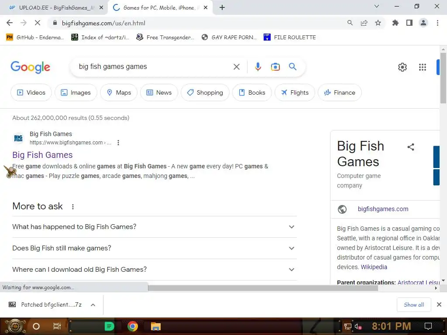Switch to the UPLOAD.EE tab
447x335 pixels.
point(54,8)
